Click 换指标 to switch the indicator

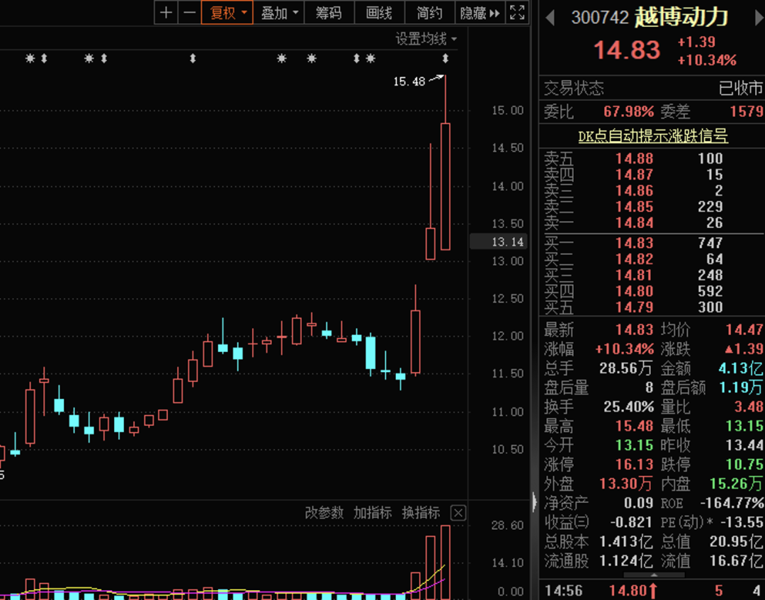click(x=421, y=513)
